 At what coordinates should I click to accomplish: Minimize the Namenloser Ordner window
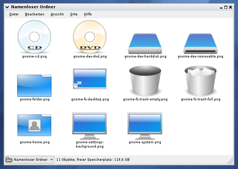click(x=221, y=8)
